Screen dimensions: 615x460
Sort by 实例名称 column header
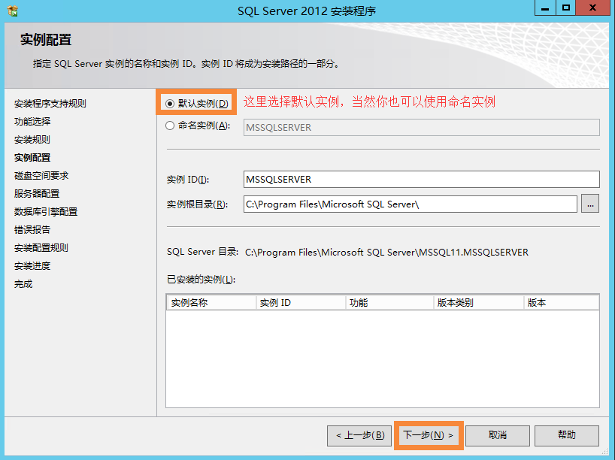coord(211,303)
